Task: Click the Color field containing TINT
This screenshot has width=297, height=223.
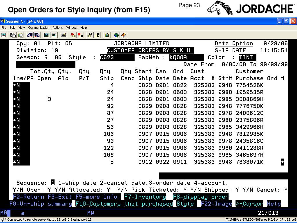Action: coord(248,57)
